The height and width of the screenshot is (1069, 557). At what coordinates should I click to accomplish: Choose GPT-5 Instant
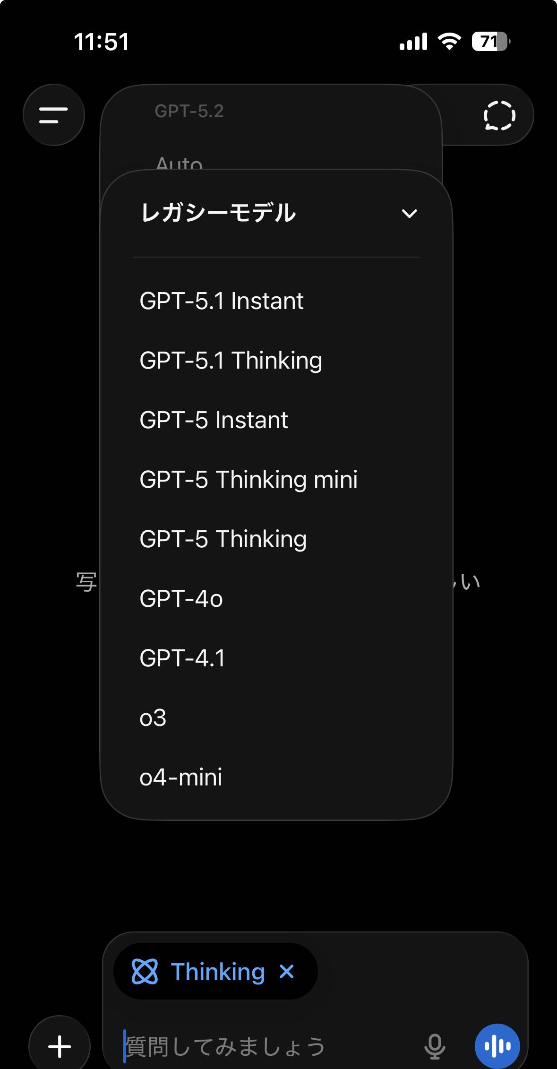[214, 420]
